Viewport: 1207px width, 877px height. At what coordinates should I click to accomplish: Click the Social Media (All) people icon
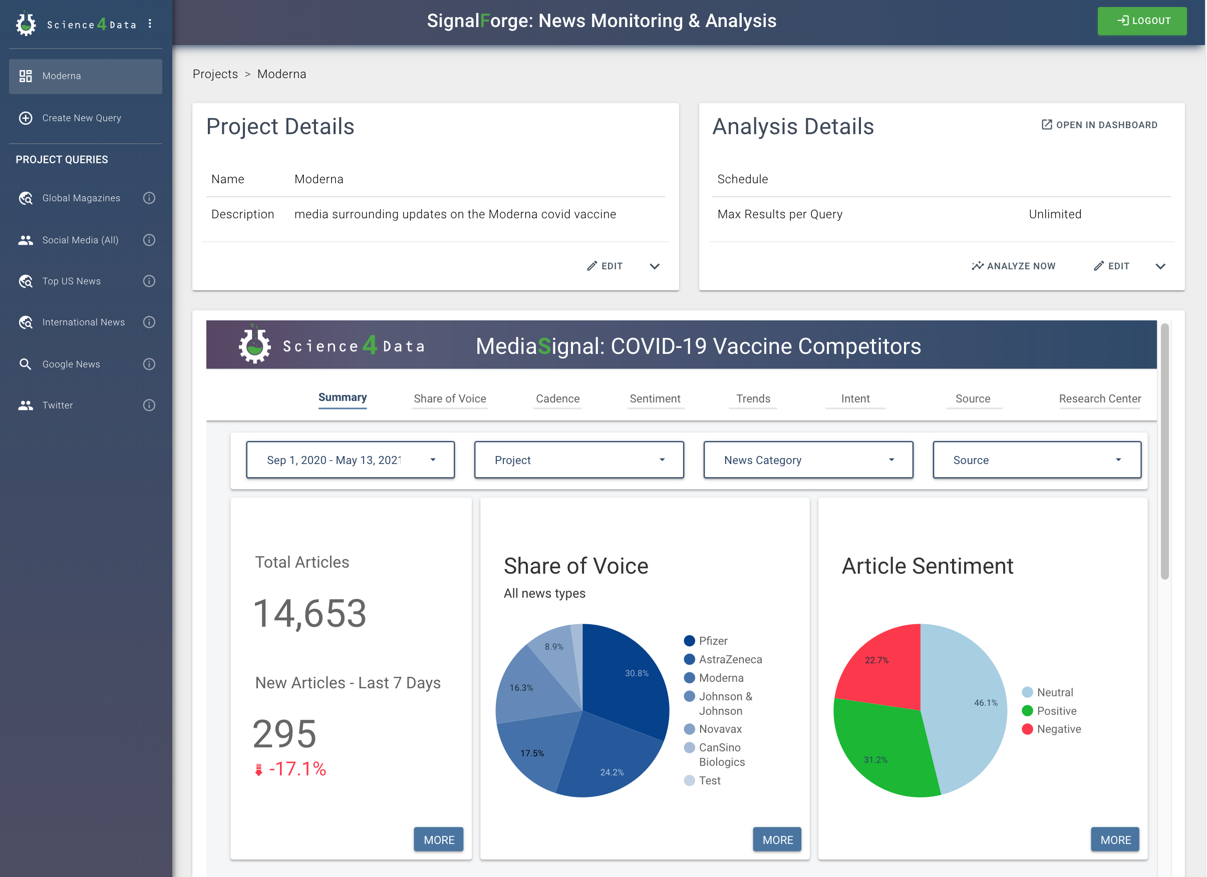tap(26, 240)
